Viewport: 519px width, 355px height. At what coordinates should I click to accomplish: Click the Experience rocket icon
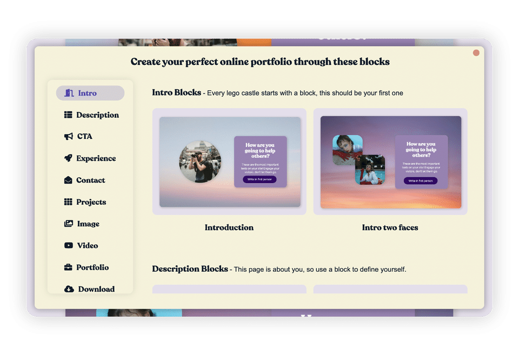pyautogui.click(x=68, y=158)
